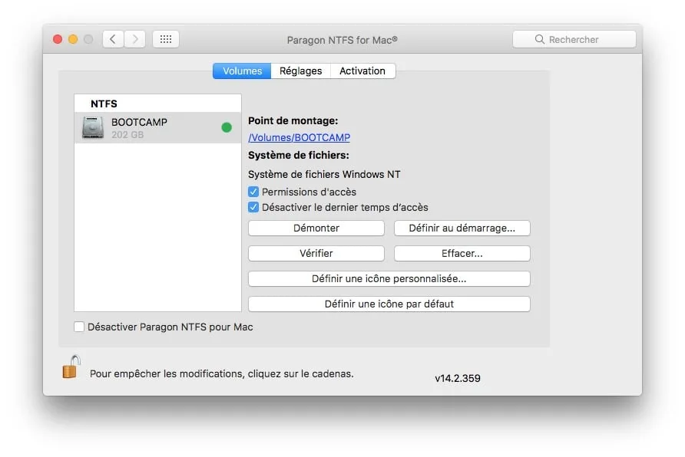Click Définir une icône personnalisée

tap(389, 278)
